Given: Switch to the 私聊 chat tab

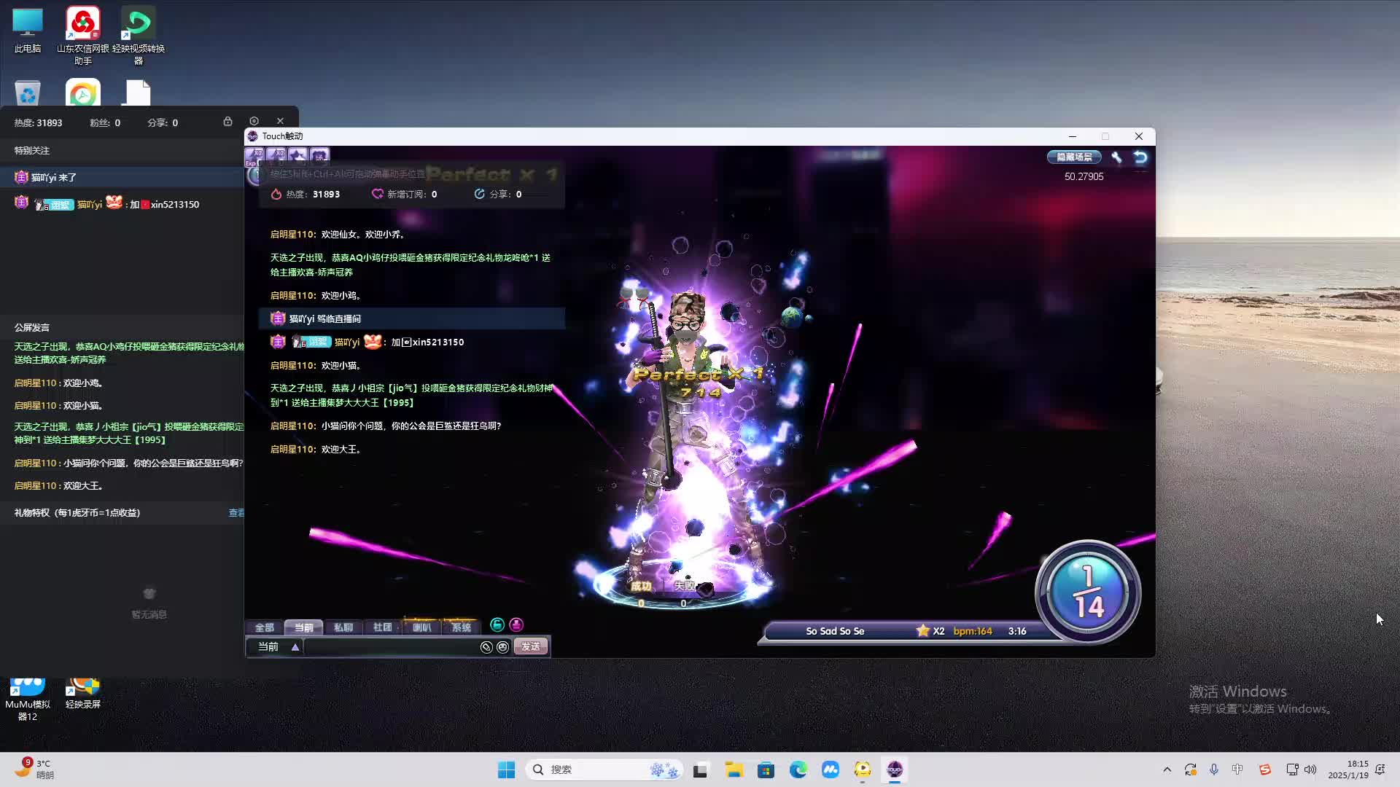Looking at the screenshot, I should (x=344, y=627).
